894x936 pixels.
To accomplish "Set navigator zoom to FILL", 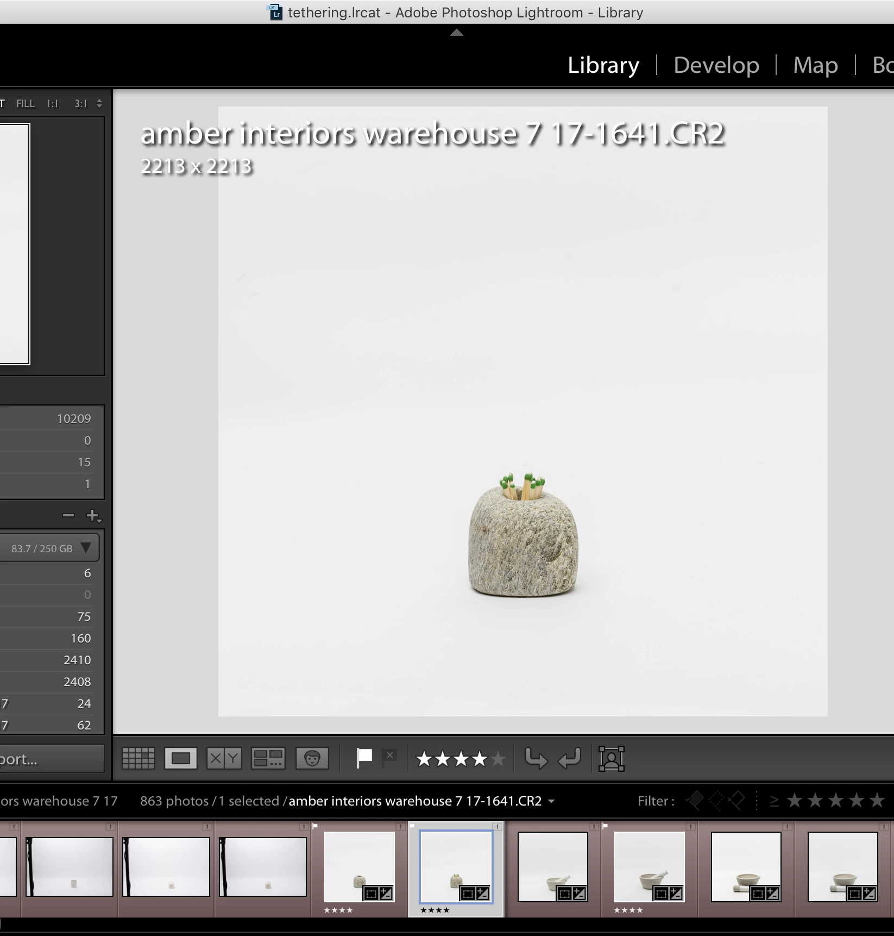I will [x=26, y=103].
